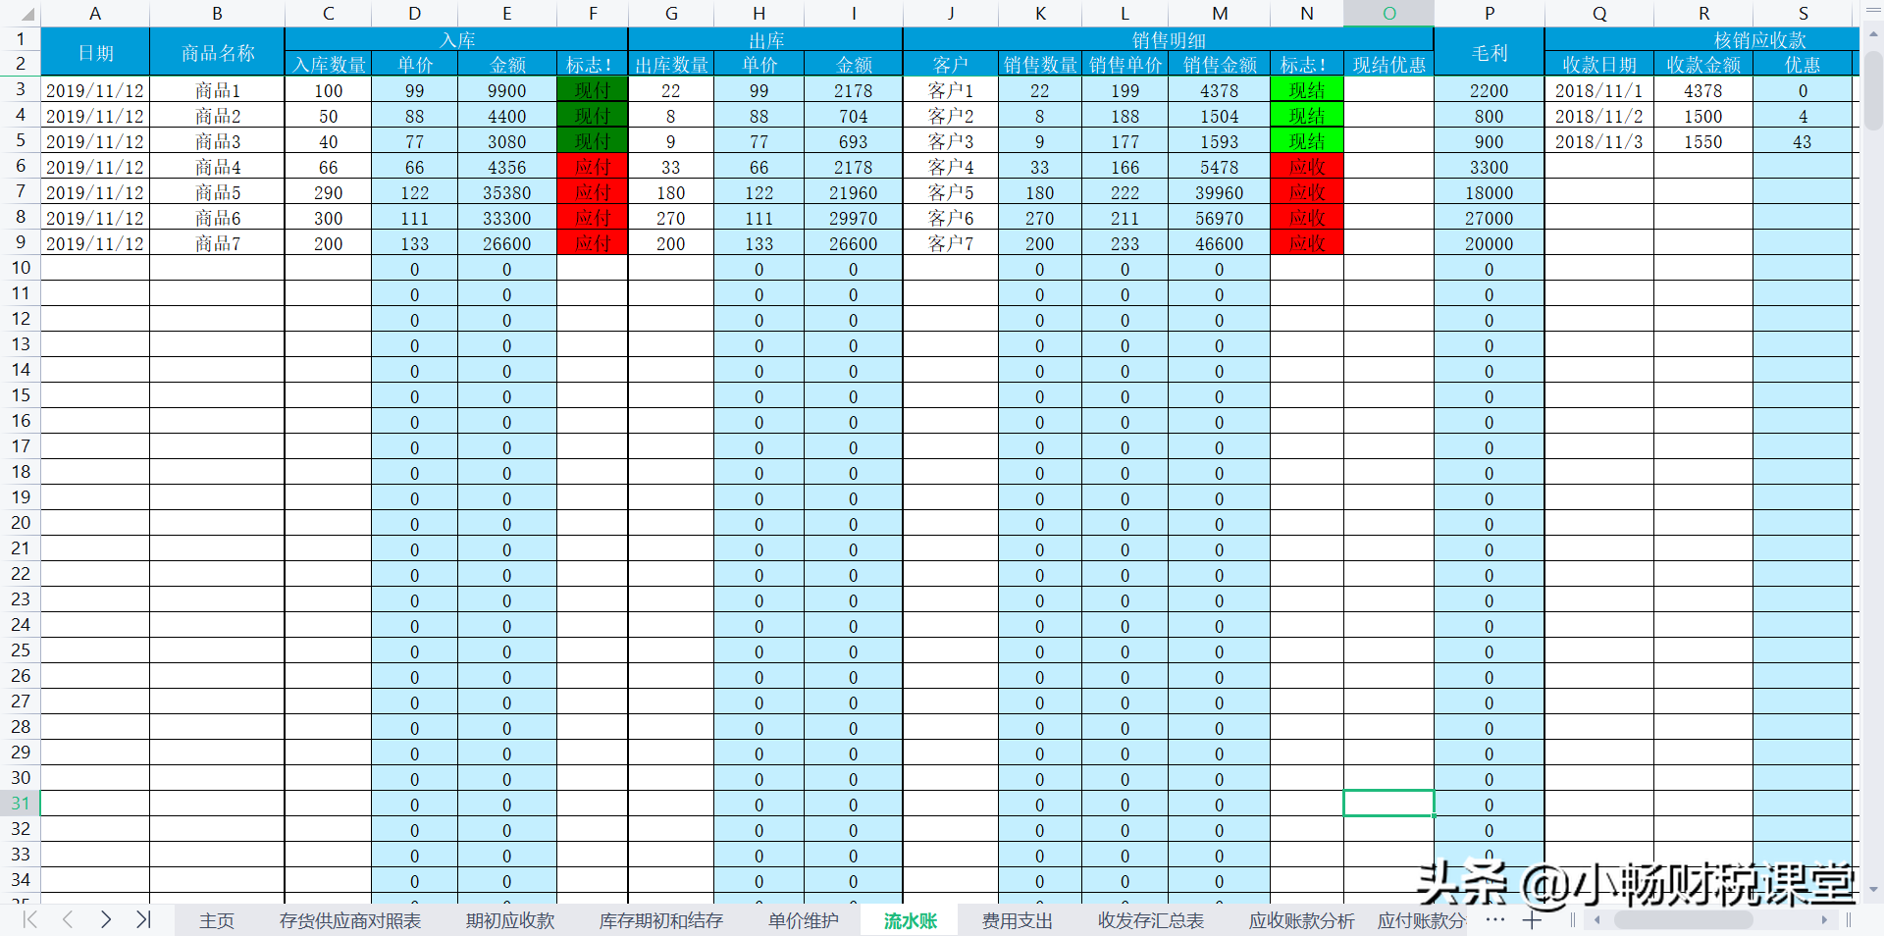Click the red 应收 cell for 客户7
Image resolution: width=1884 pixels, height=936 pixels.
(x=1307, y=243)
